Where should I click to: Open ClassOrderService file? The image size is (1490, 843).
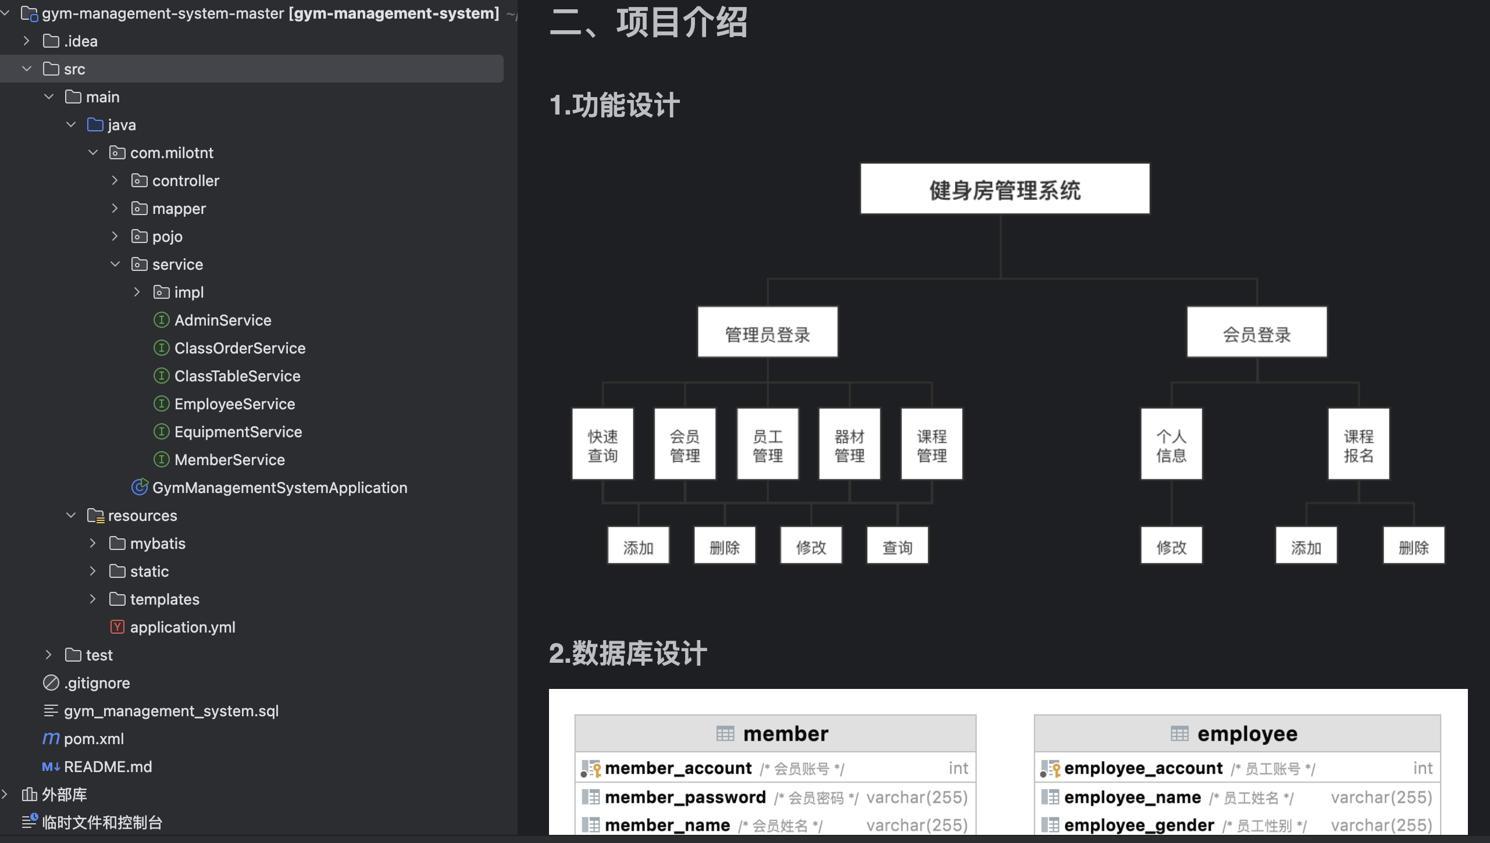240,348
